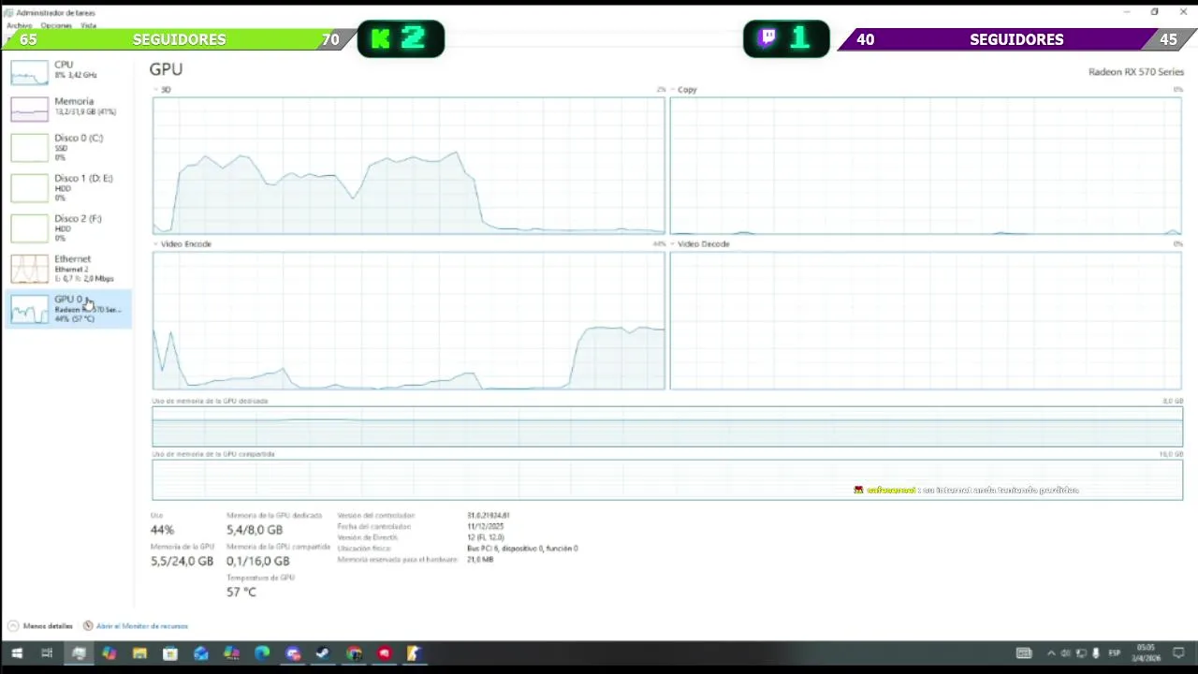Select Memoria in the performance sidebar
This screenshot has width=1198, height=674.
pyautogui.click(x=67, y=107)
